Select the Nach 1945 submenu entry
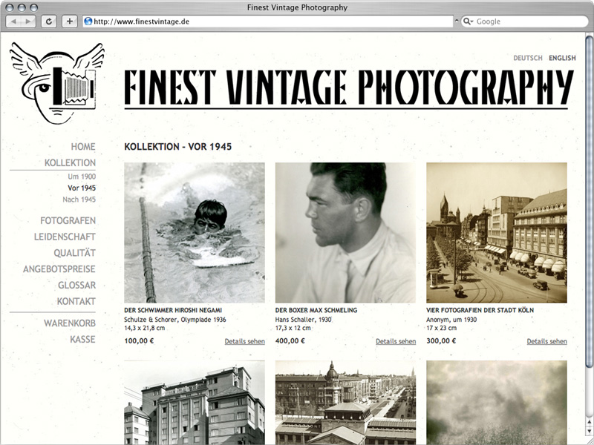594x445 pixels. tap(79, 200)
